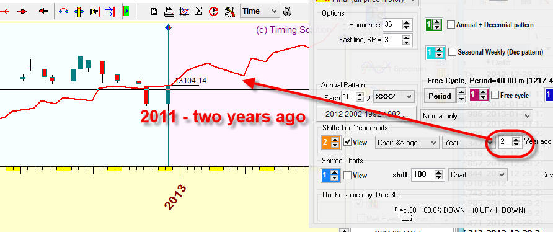Expand the XXX2 annual pattern dropdown
The height and width of the screenshot is (232, 553).
coord(394,96)
